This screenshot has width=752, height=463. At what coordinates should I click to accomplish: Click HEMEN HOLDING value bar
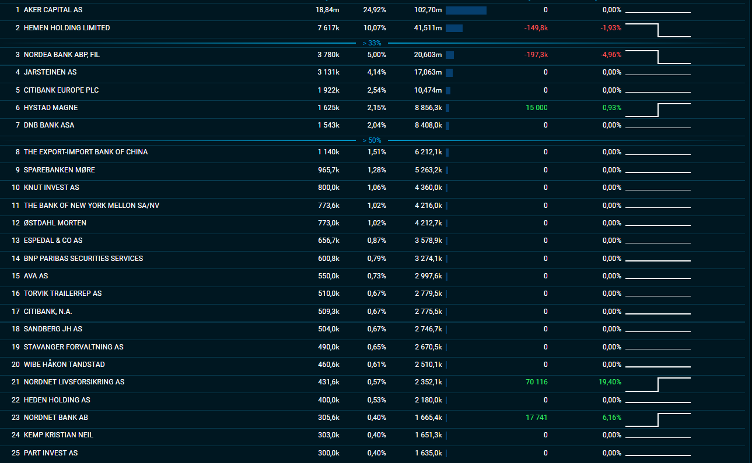(454, 28)
